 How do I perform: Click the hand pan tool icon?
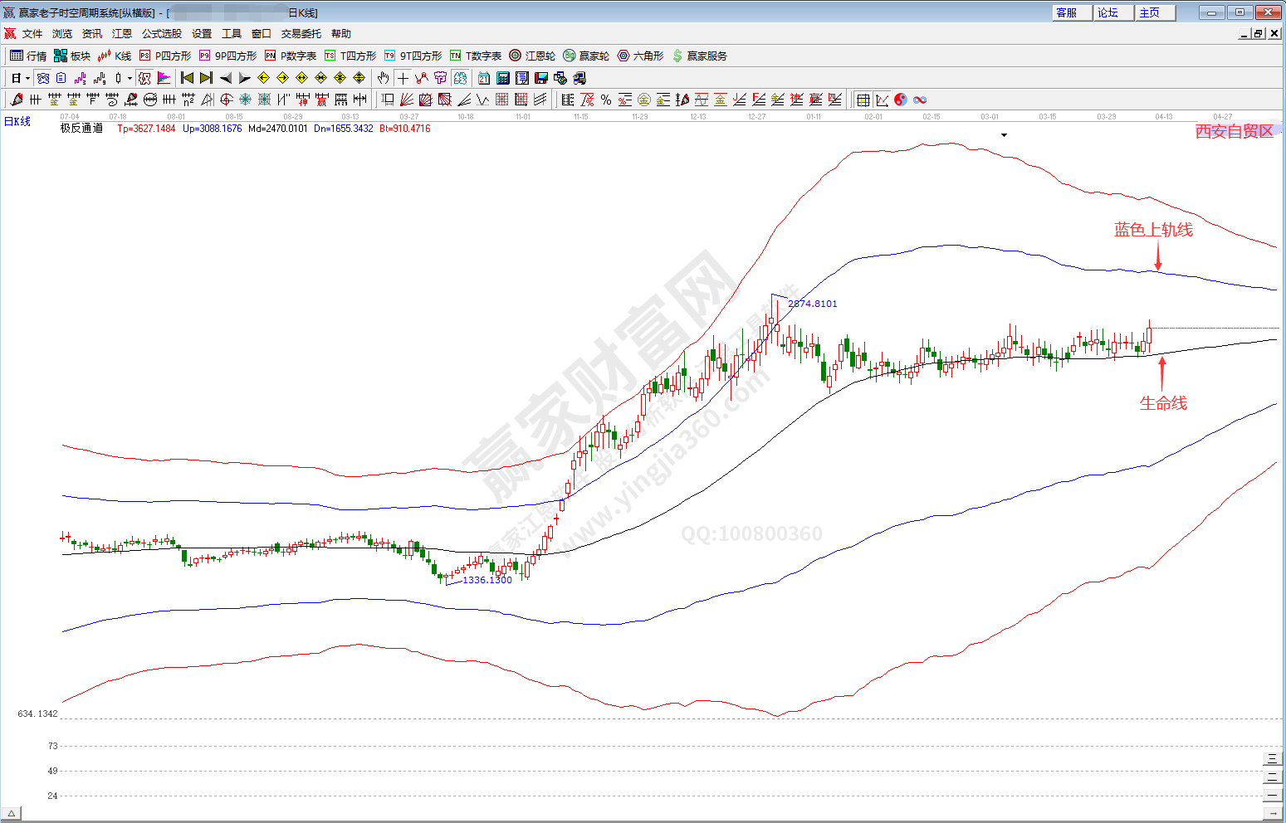click(x=383, y=78)
